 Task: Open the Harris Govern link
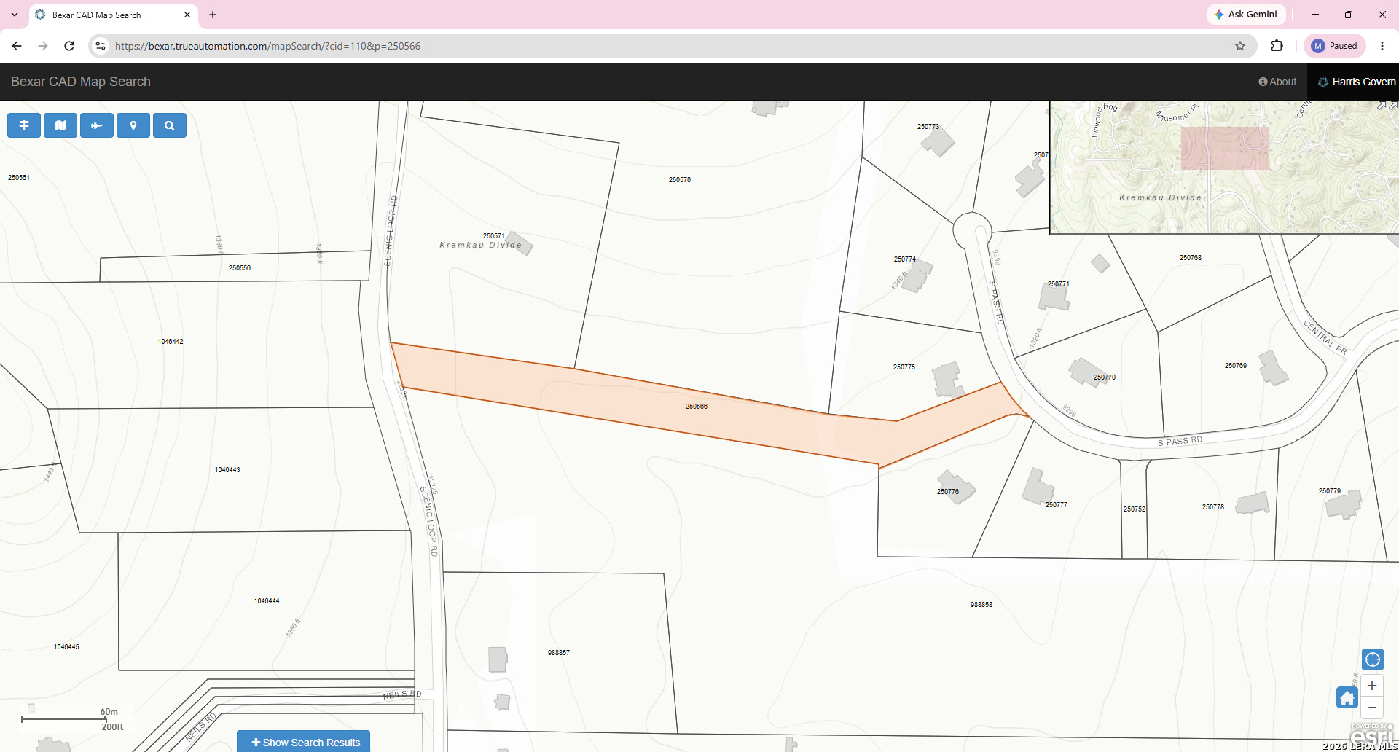pyautogui.click(x=1357, y=82)
